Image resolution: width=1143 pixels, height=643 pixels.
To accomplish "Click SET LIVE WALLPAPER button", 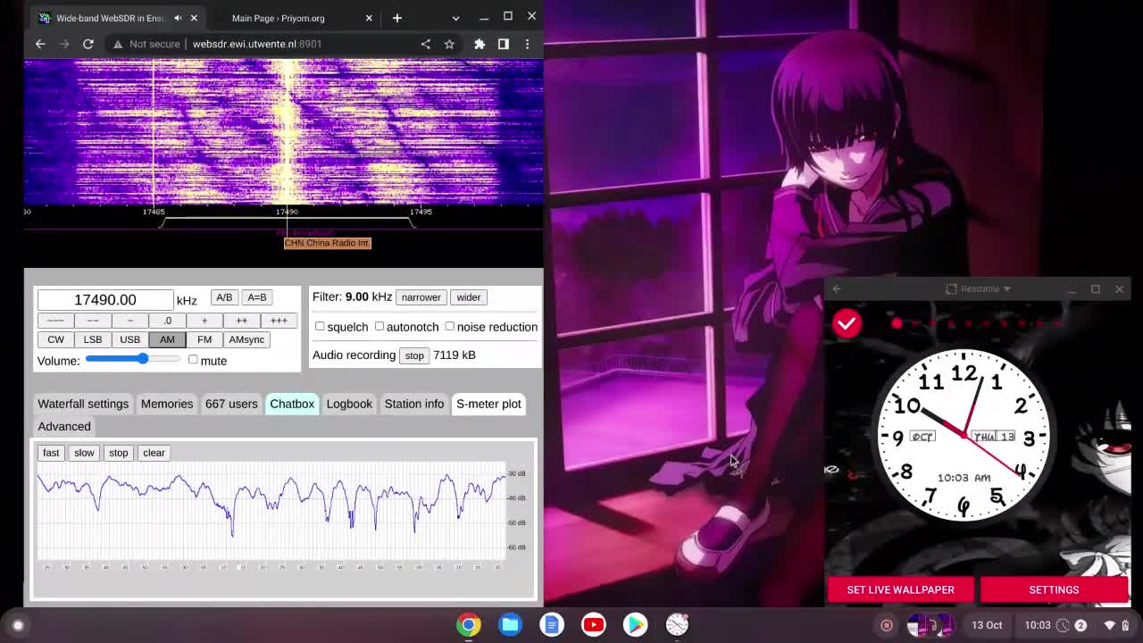I will [x=900, y=589].
